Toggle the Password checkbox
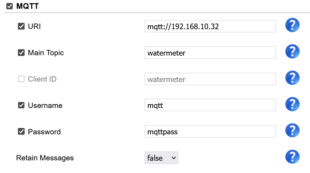 click(x=21, y=132)
